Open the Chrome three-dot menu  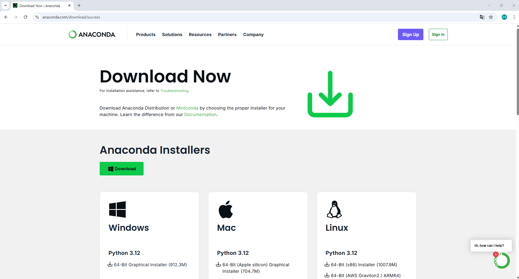click(514, 17)
